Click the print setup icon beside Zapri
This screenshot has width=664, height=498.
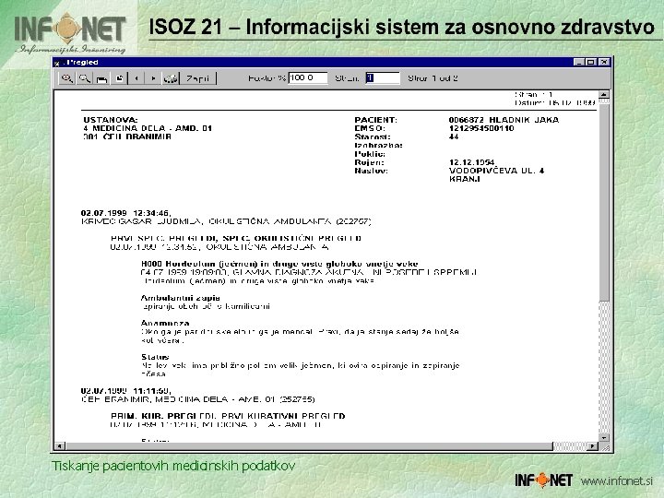(x=171, y=78)
